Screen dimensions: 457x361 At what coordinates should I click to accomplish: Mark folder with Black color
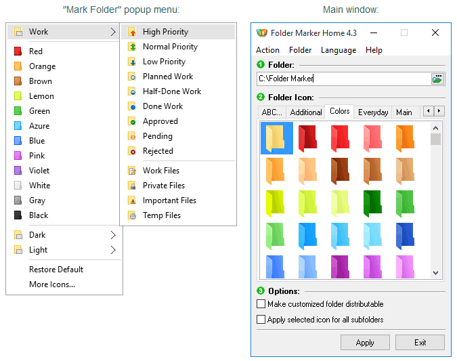(x=64, y=215)
